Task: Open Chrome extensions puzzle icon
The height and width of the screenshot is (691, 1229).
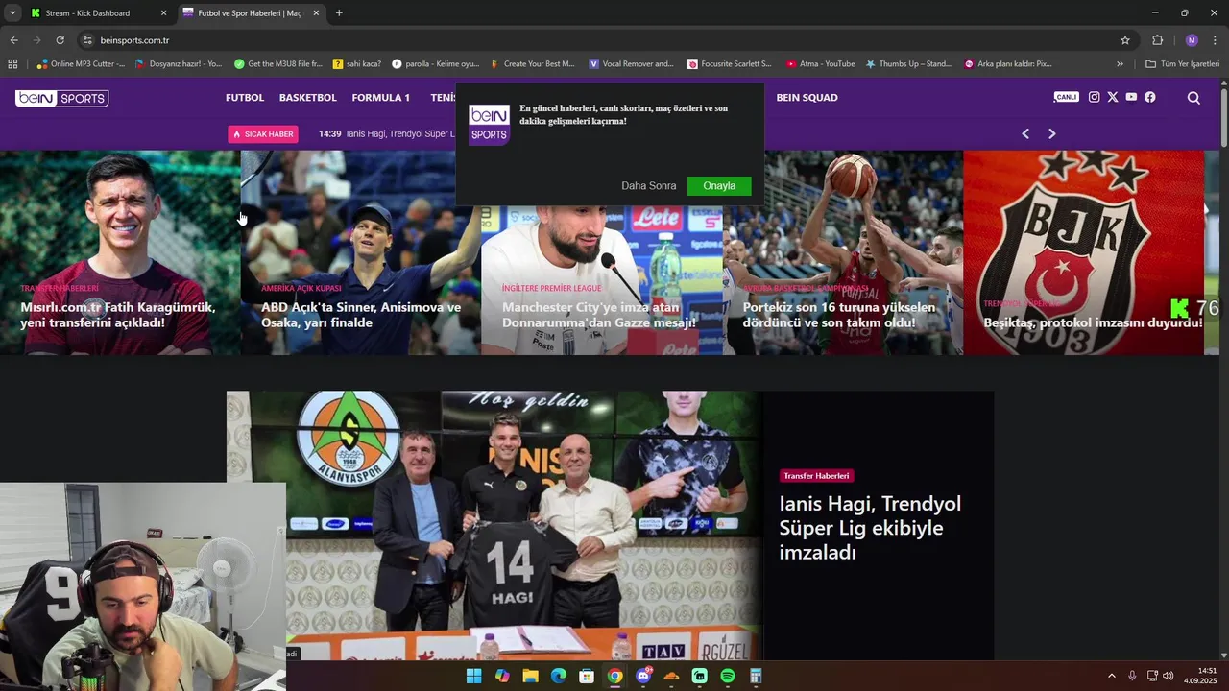Action: (1157, 40)
